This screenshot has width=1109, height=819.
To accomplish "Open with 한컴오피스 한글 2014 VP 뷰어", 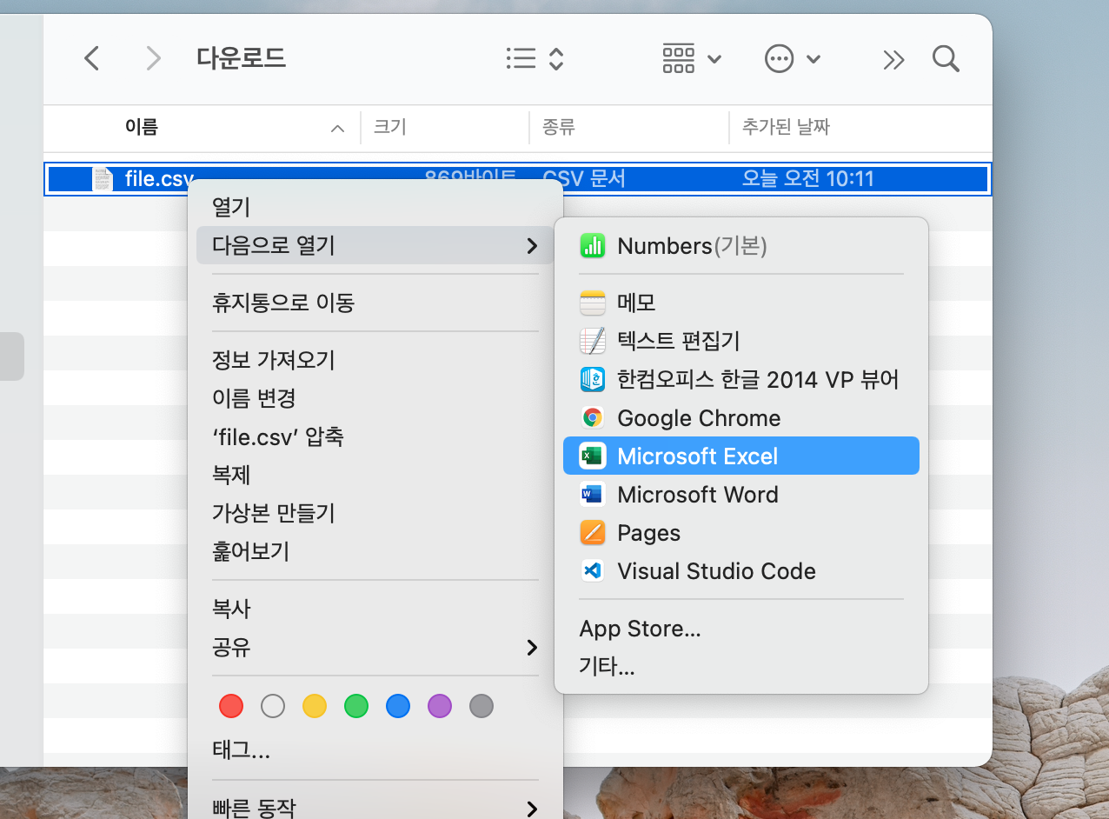I will (741, 379).
